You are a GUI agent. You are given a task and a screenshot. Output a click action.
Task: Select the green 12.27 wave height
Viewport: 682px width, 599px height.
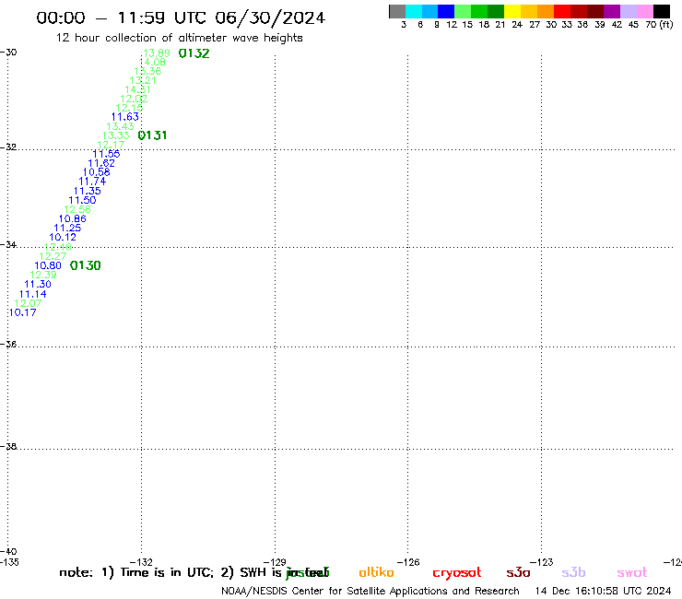(x=53, y=256)
